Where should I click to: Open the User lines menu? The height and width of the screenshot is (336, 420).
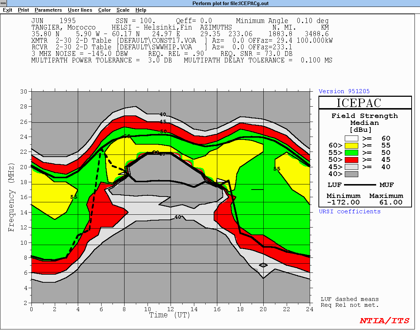[80, 10]
